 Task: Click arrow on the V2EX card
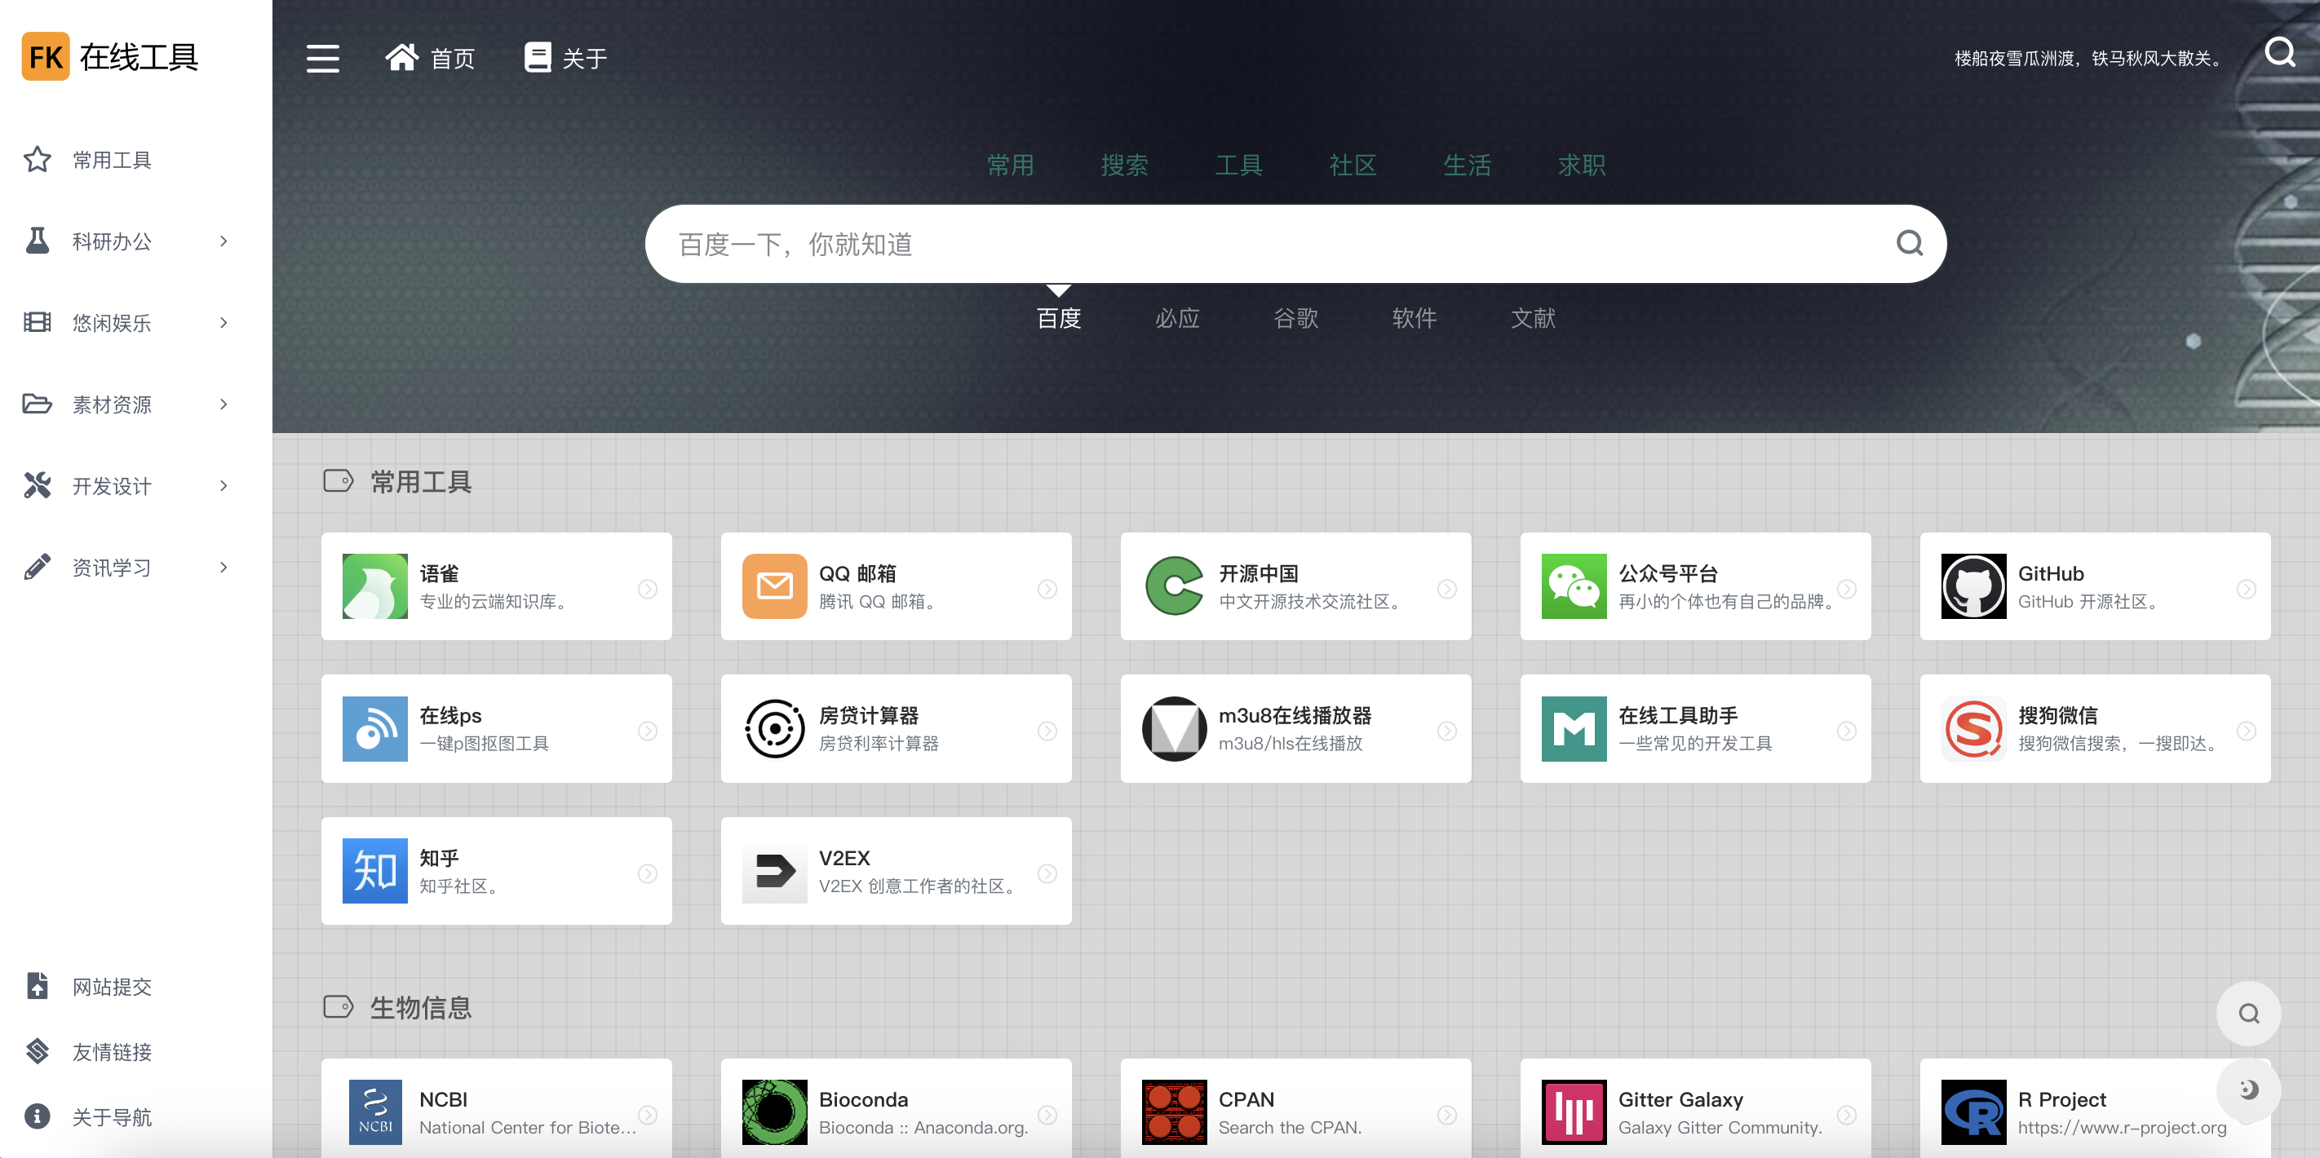click(x=1047, y=873)
